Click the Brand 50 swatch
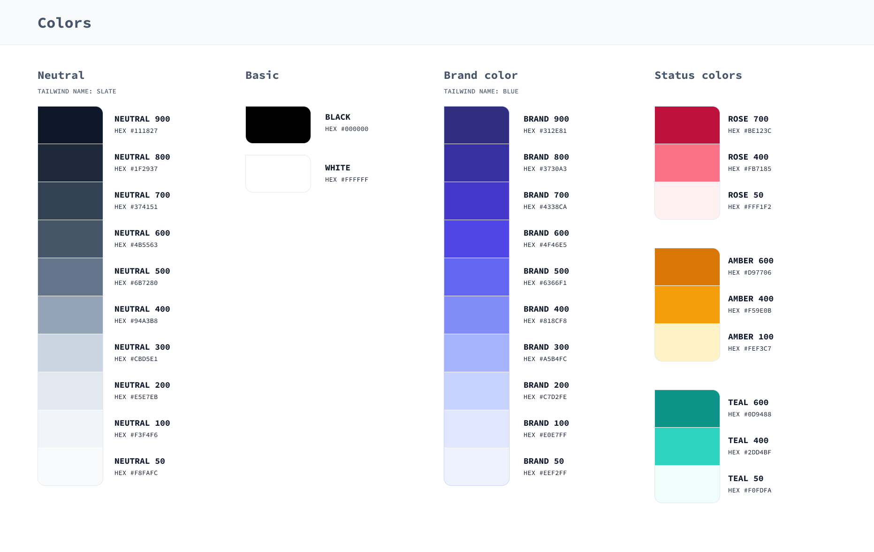The width and height of the screenshot is (874, 552). tap(477, 467)
